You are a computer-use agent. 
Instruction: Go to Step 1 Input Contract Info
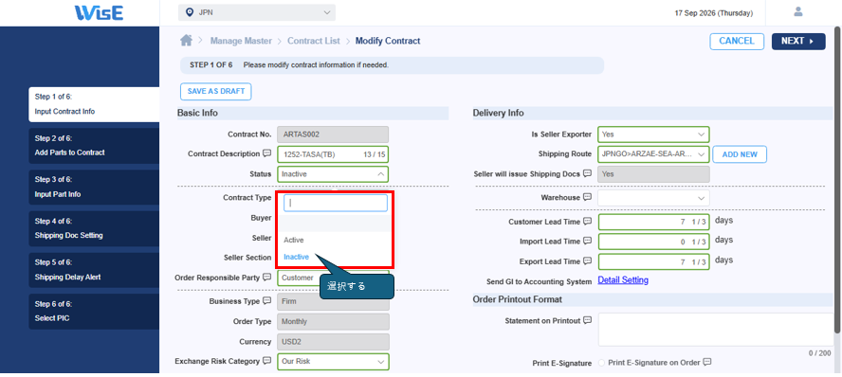(x=94, y=104)
